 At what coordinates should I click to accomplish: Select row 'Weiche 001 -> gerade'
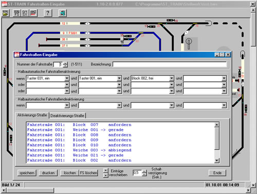[x=76, y=130]
